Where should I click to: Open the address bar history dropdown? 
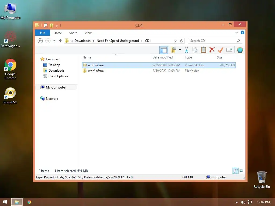click(175, 41)
